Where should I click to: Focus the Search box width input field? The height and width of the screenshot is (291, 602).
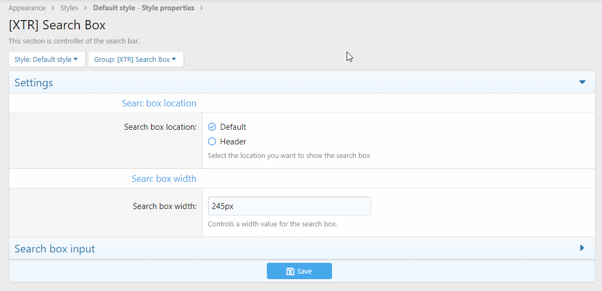pyautogui.click(x=289, y=206)
